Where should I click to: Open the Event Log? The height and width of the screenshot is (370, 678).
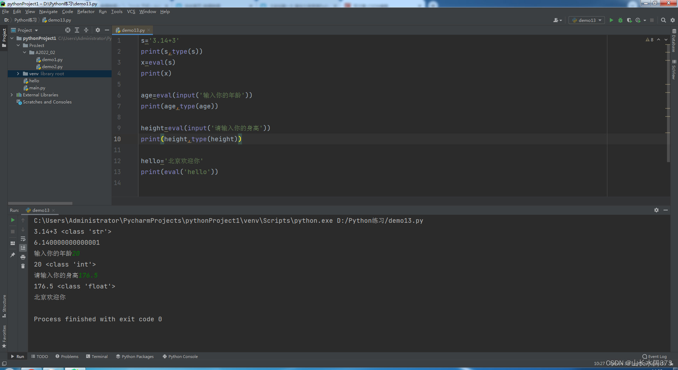coord(654,356)
